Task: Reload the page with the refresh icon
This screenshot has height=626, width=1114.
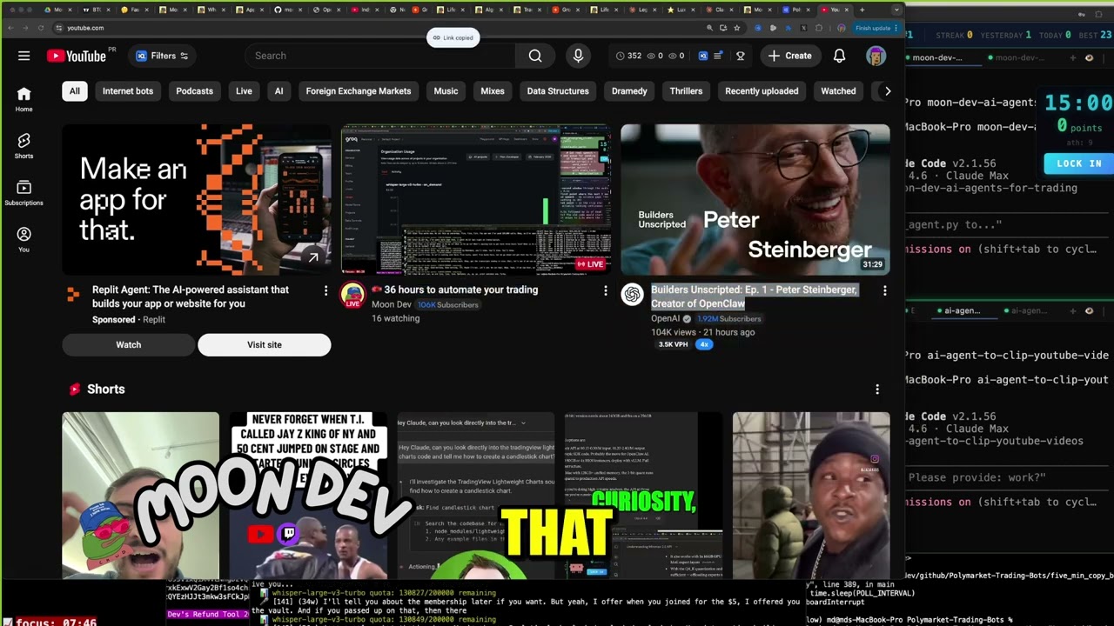Action: (40, 28)
